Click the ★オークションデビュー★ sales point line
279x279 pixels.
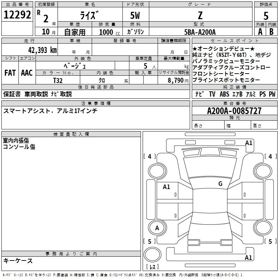point(224,48)
